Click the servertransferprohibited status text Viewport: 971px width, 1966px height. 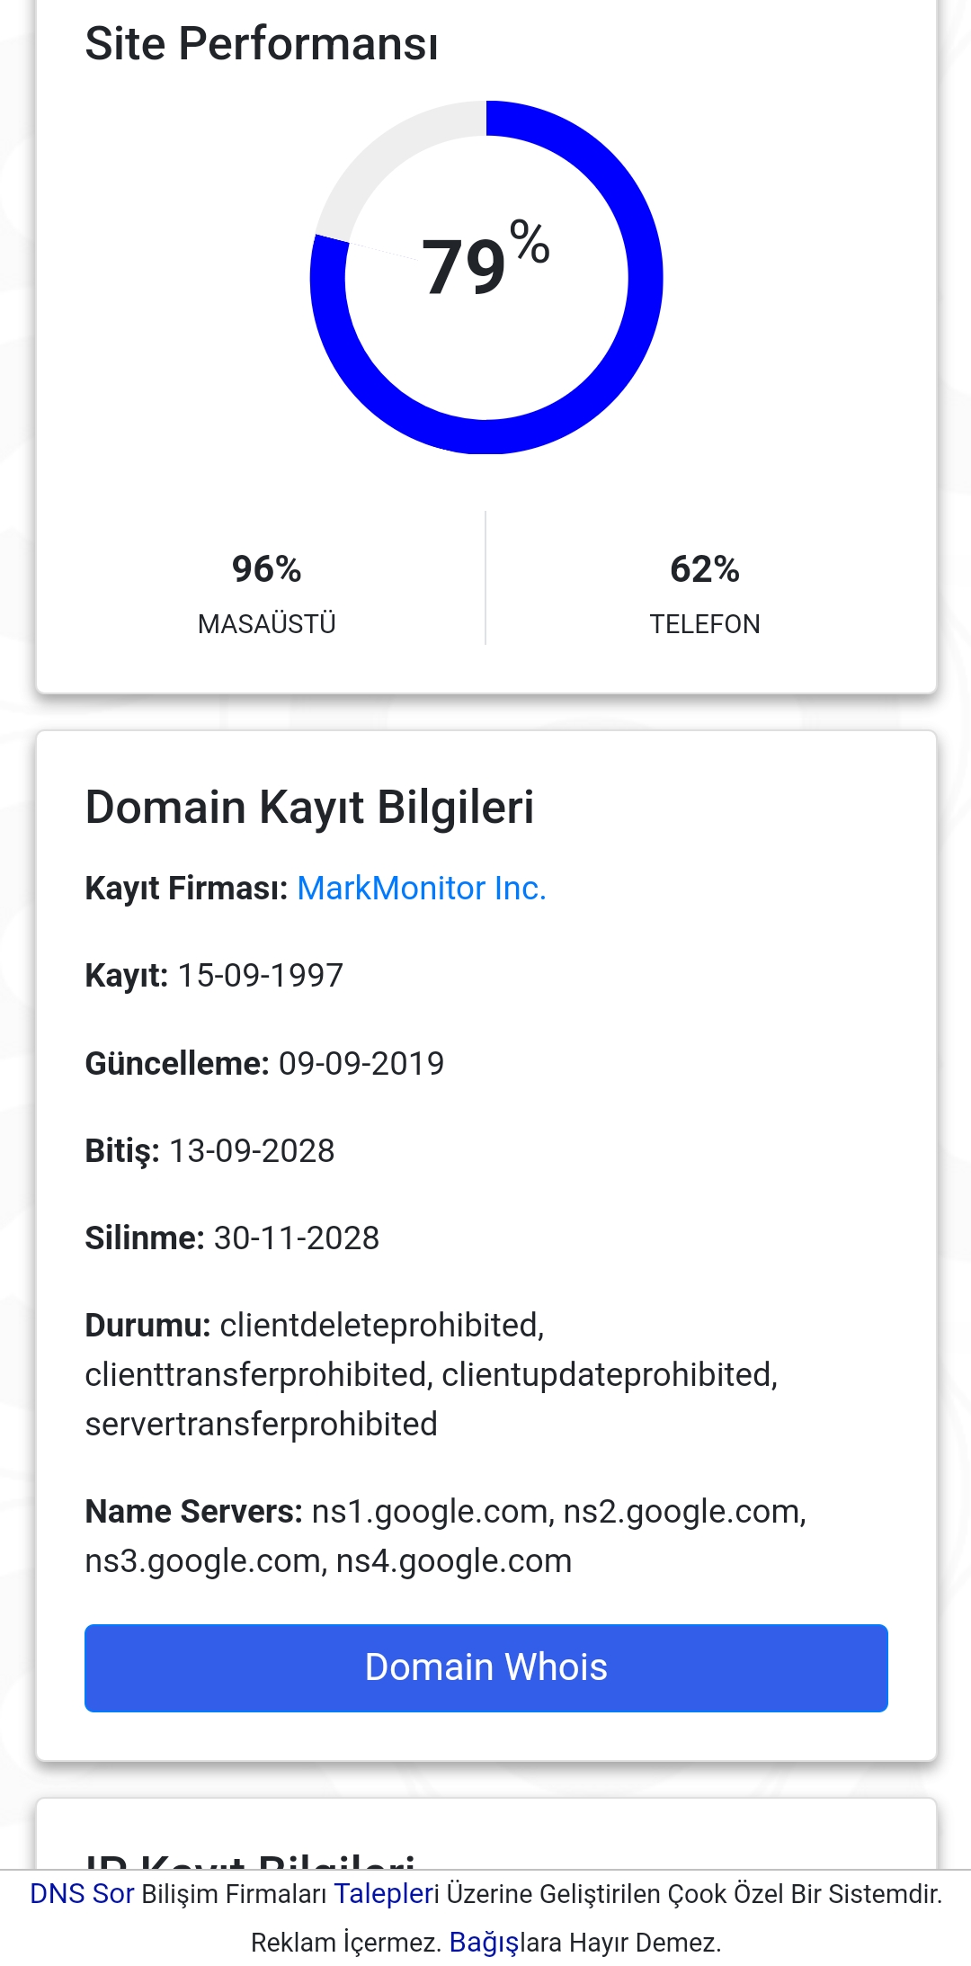click(261, 1424)
